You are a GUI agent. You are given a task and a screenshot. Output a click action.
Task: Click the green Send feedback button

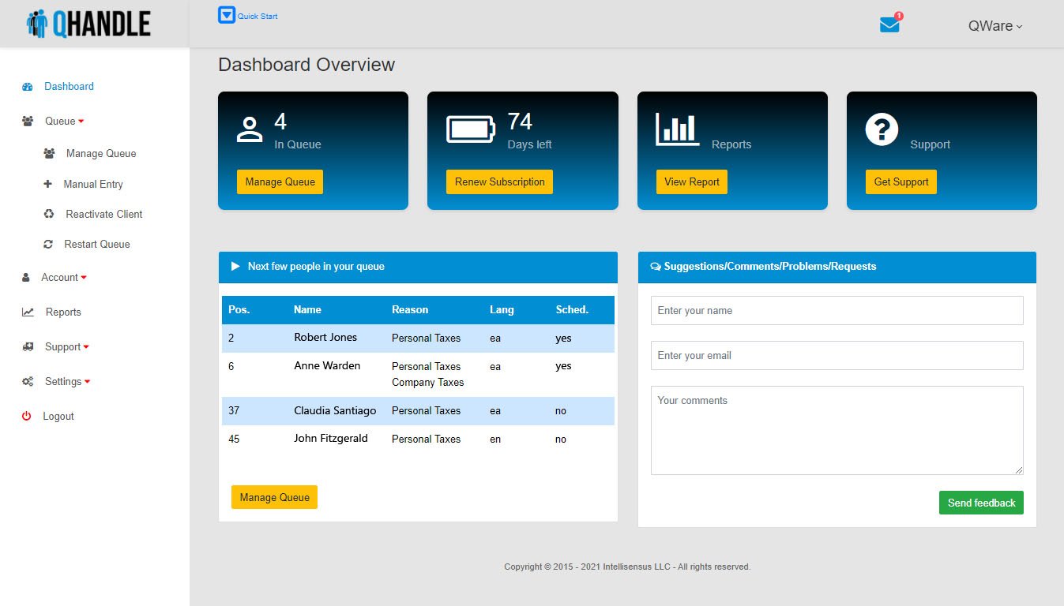[x=980, y=503]
